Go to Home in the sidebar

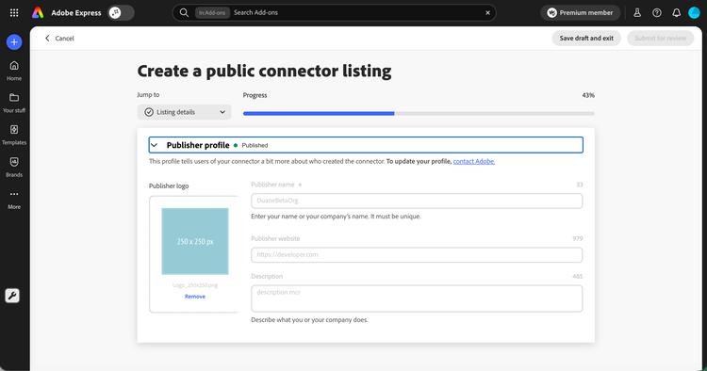pyautogui.click(x=14, y=71)
